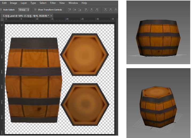Close the 드럼통.psd document tab
This screenshot has height=138, width=191.
(51, 16)
